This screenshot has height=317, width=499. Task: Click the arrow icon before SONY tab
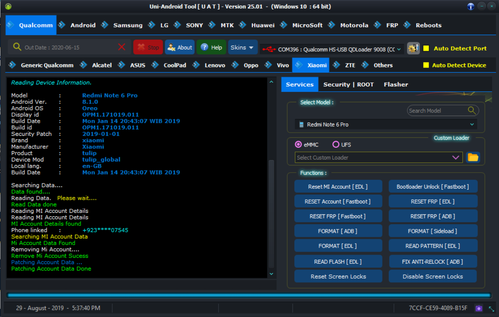177,25
